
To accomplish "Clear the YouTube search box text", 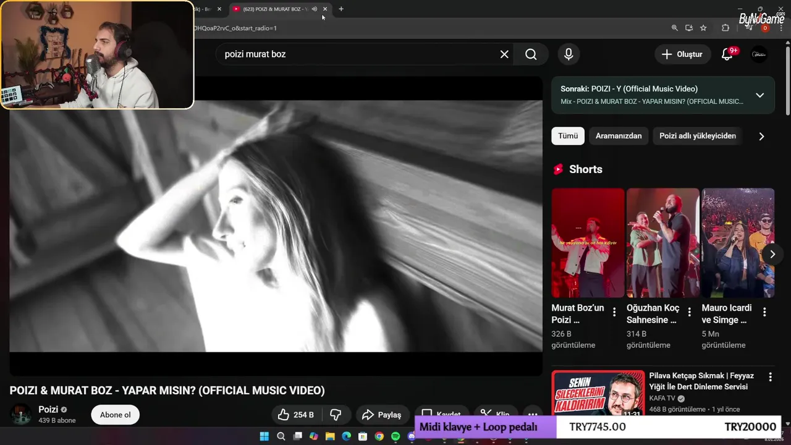I will coord(504,54).
